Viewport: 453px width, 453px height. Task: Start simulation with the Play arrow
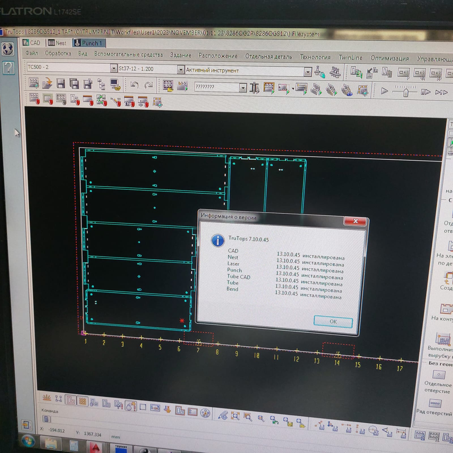384,91
